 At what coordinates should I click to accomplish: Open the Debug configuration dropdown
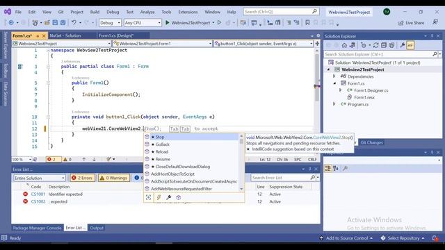pyautogui.click(x=110, y=23)
